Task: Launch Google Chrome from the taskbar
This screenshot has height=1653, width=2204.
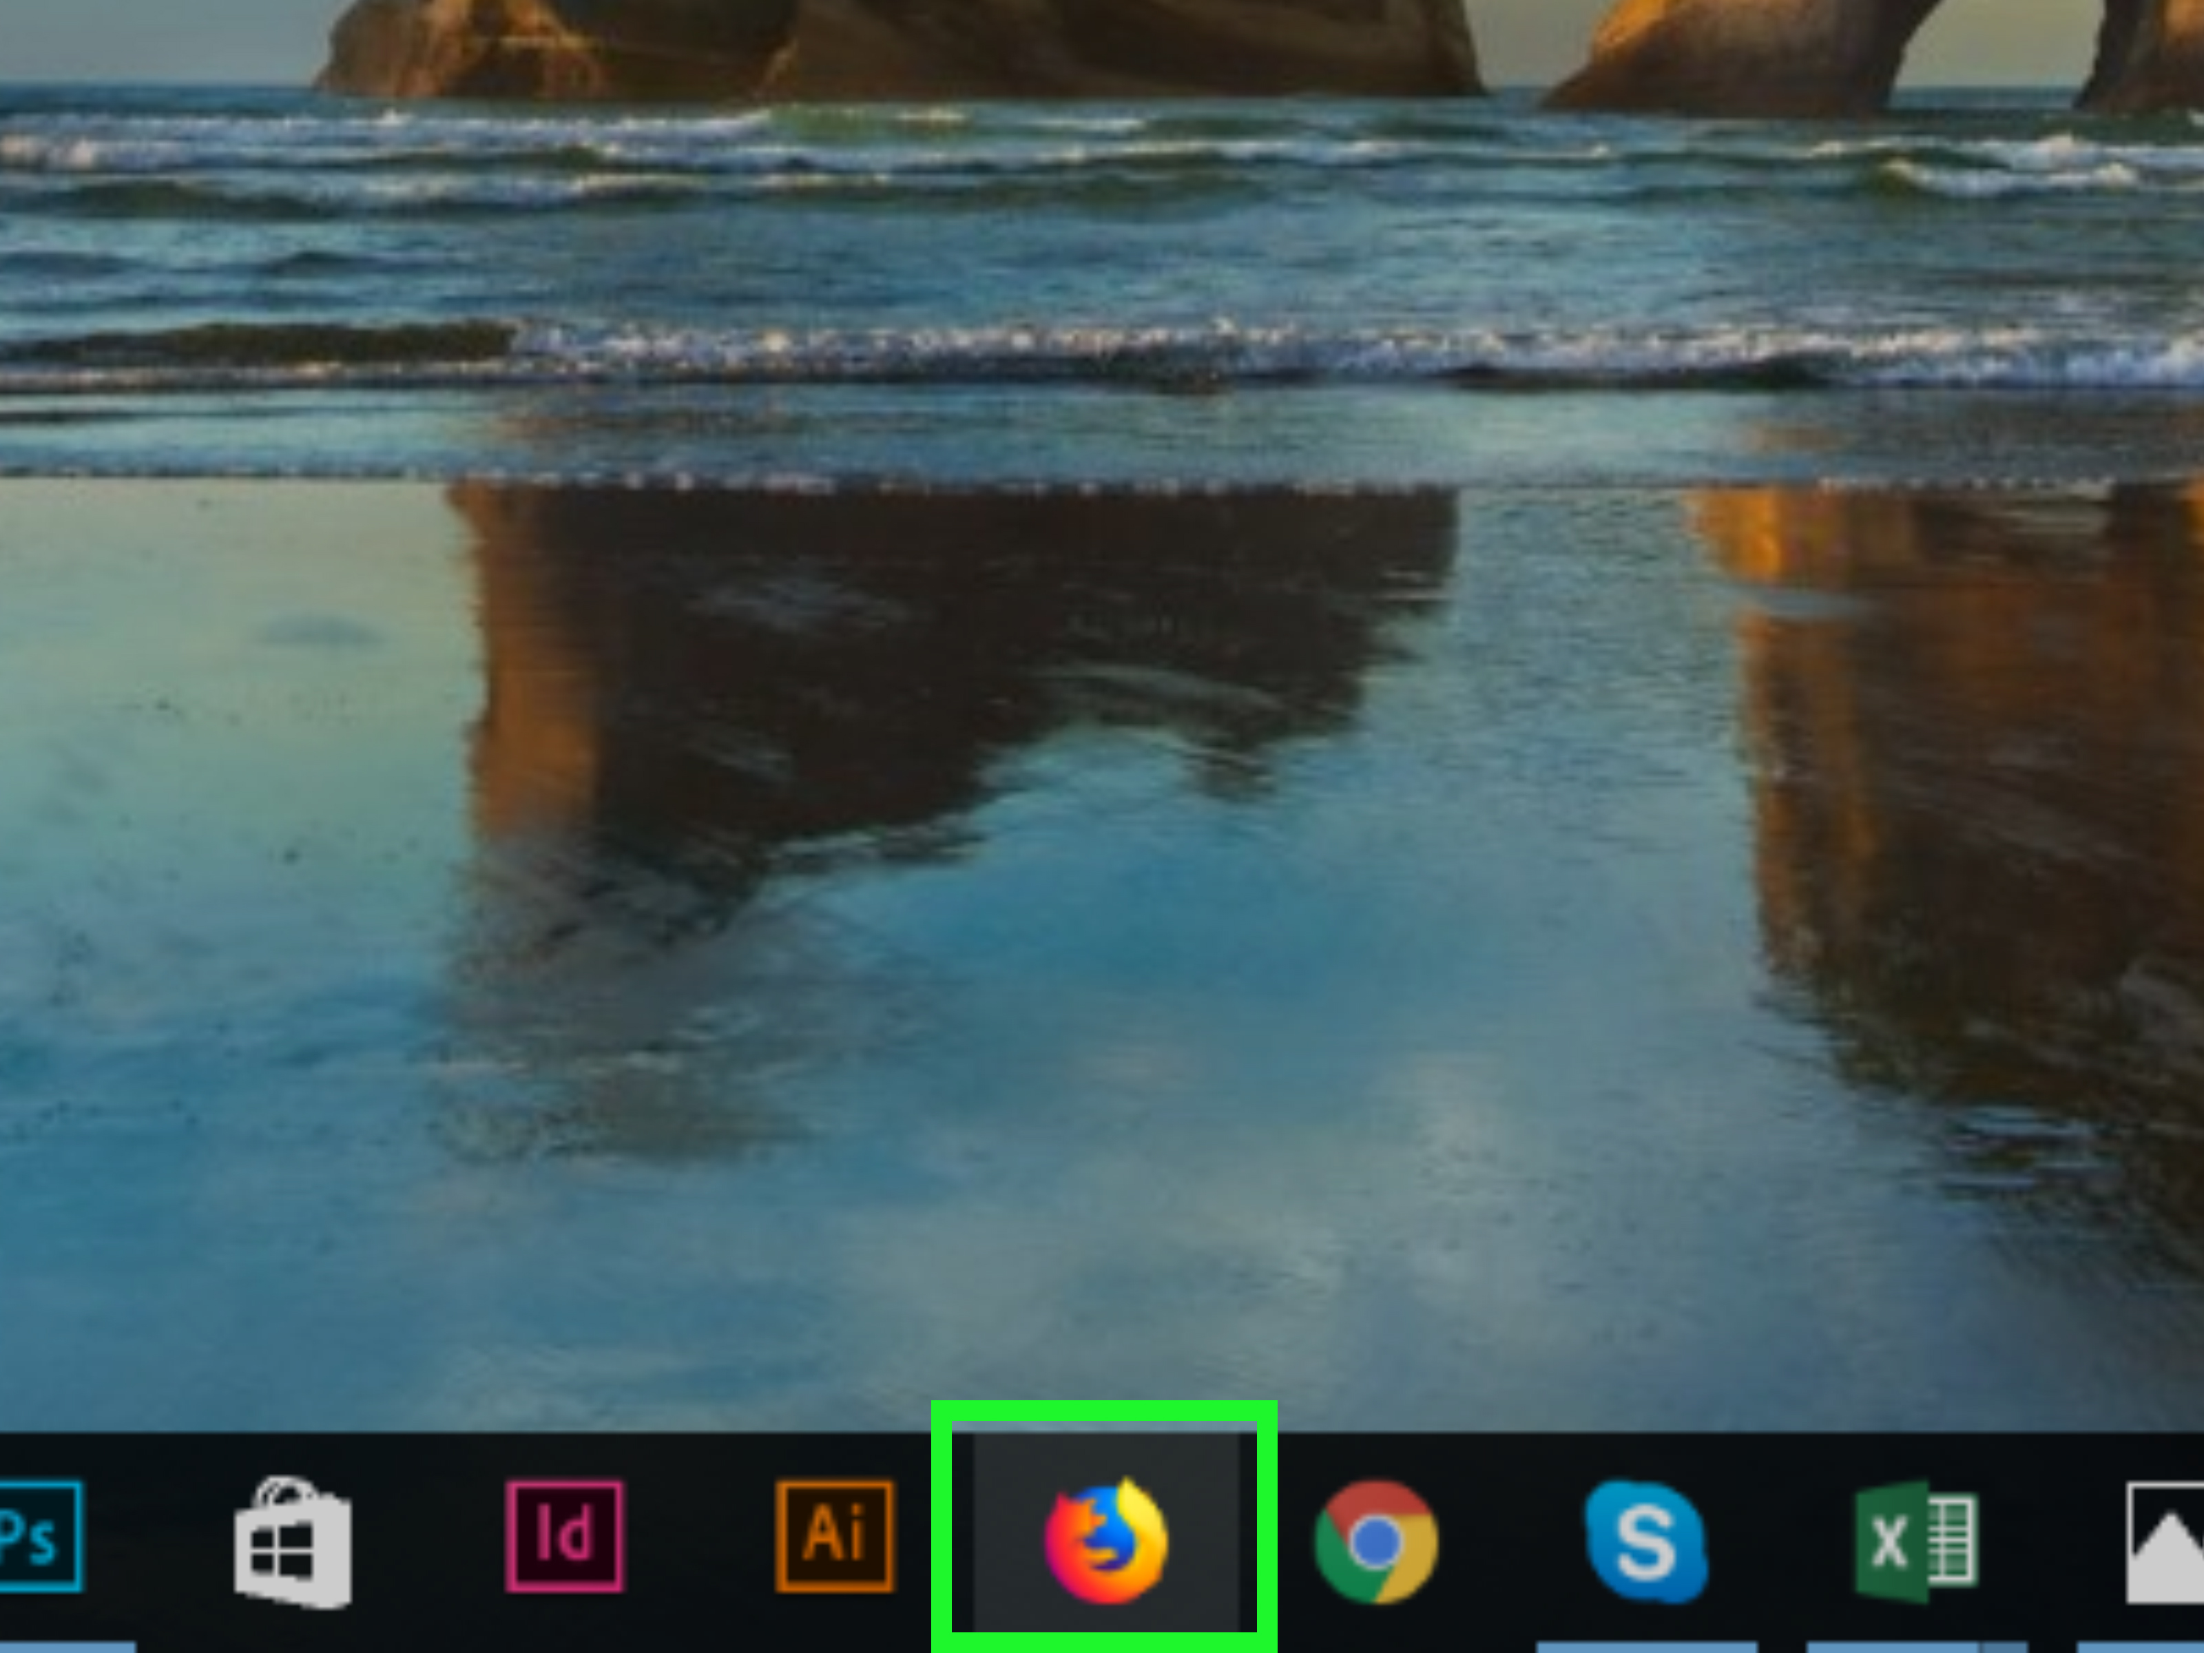Action: click(1376, 1542)
